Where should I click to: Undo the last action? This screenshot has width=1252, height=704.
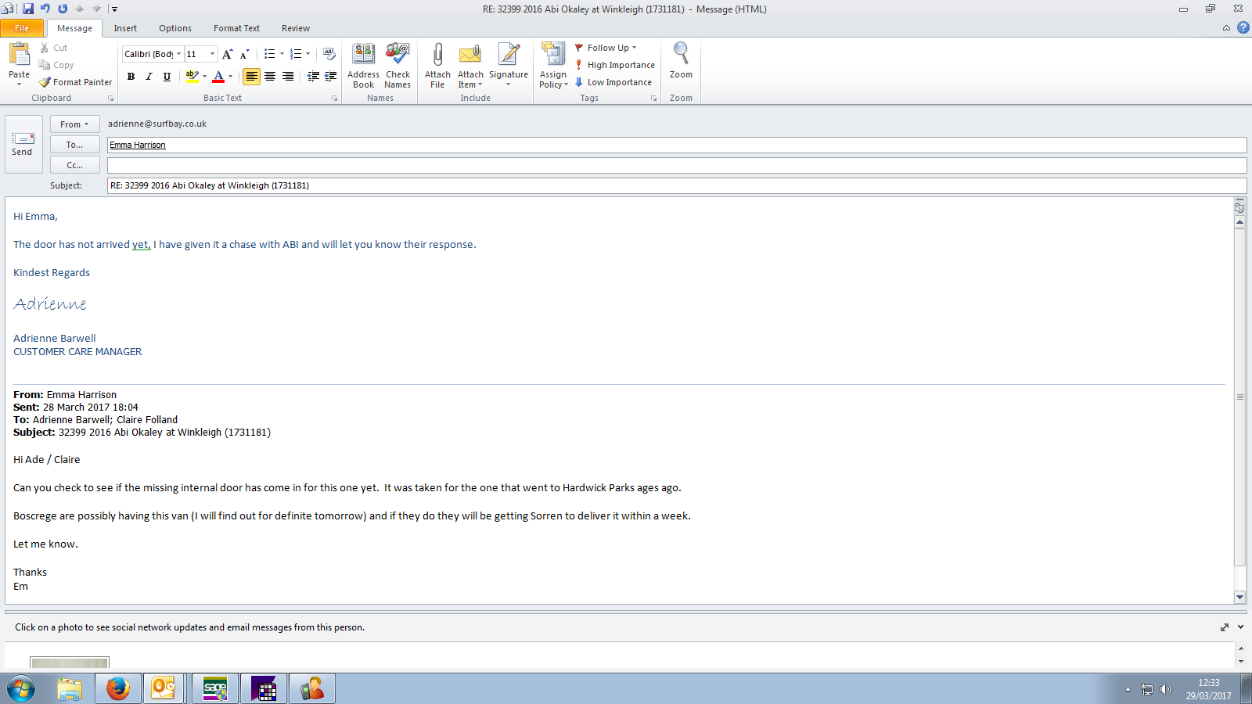[x=45, y=9]
